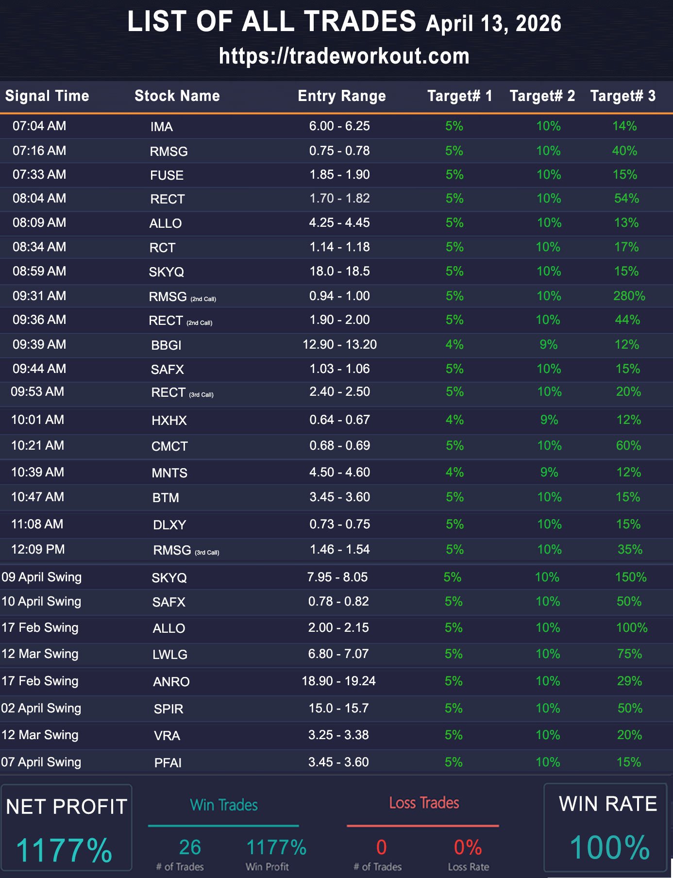Select the LWLG swing trade stock

[x=169, y=655]
